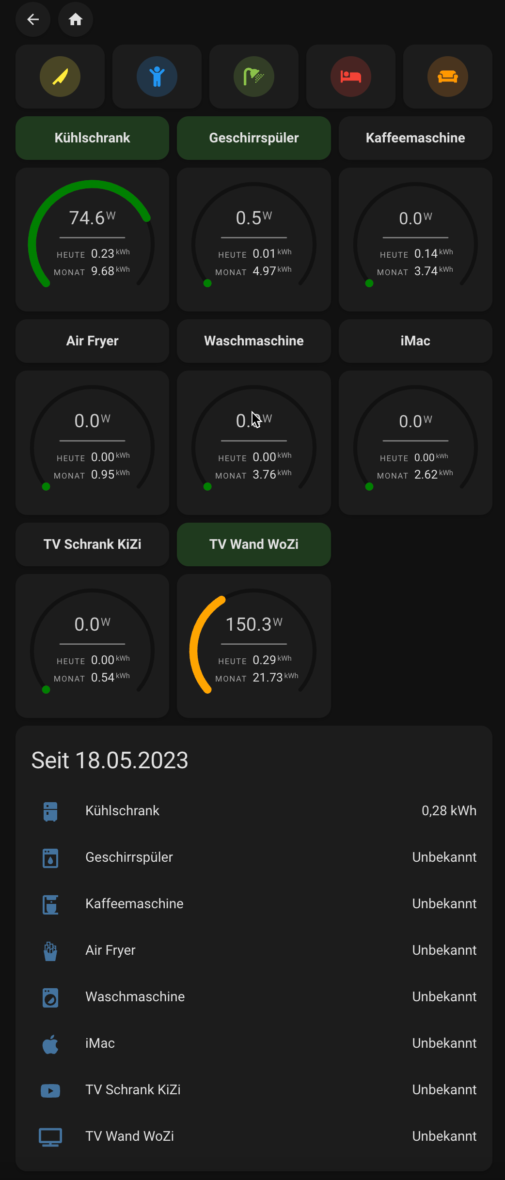This screenshot has width=505, height=1180.
Task: Open the blue child room icon
Action: (157, 77)
